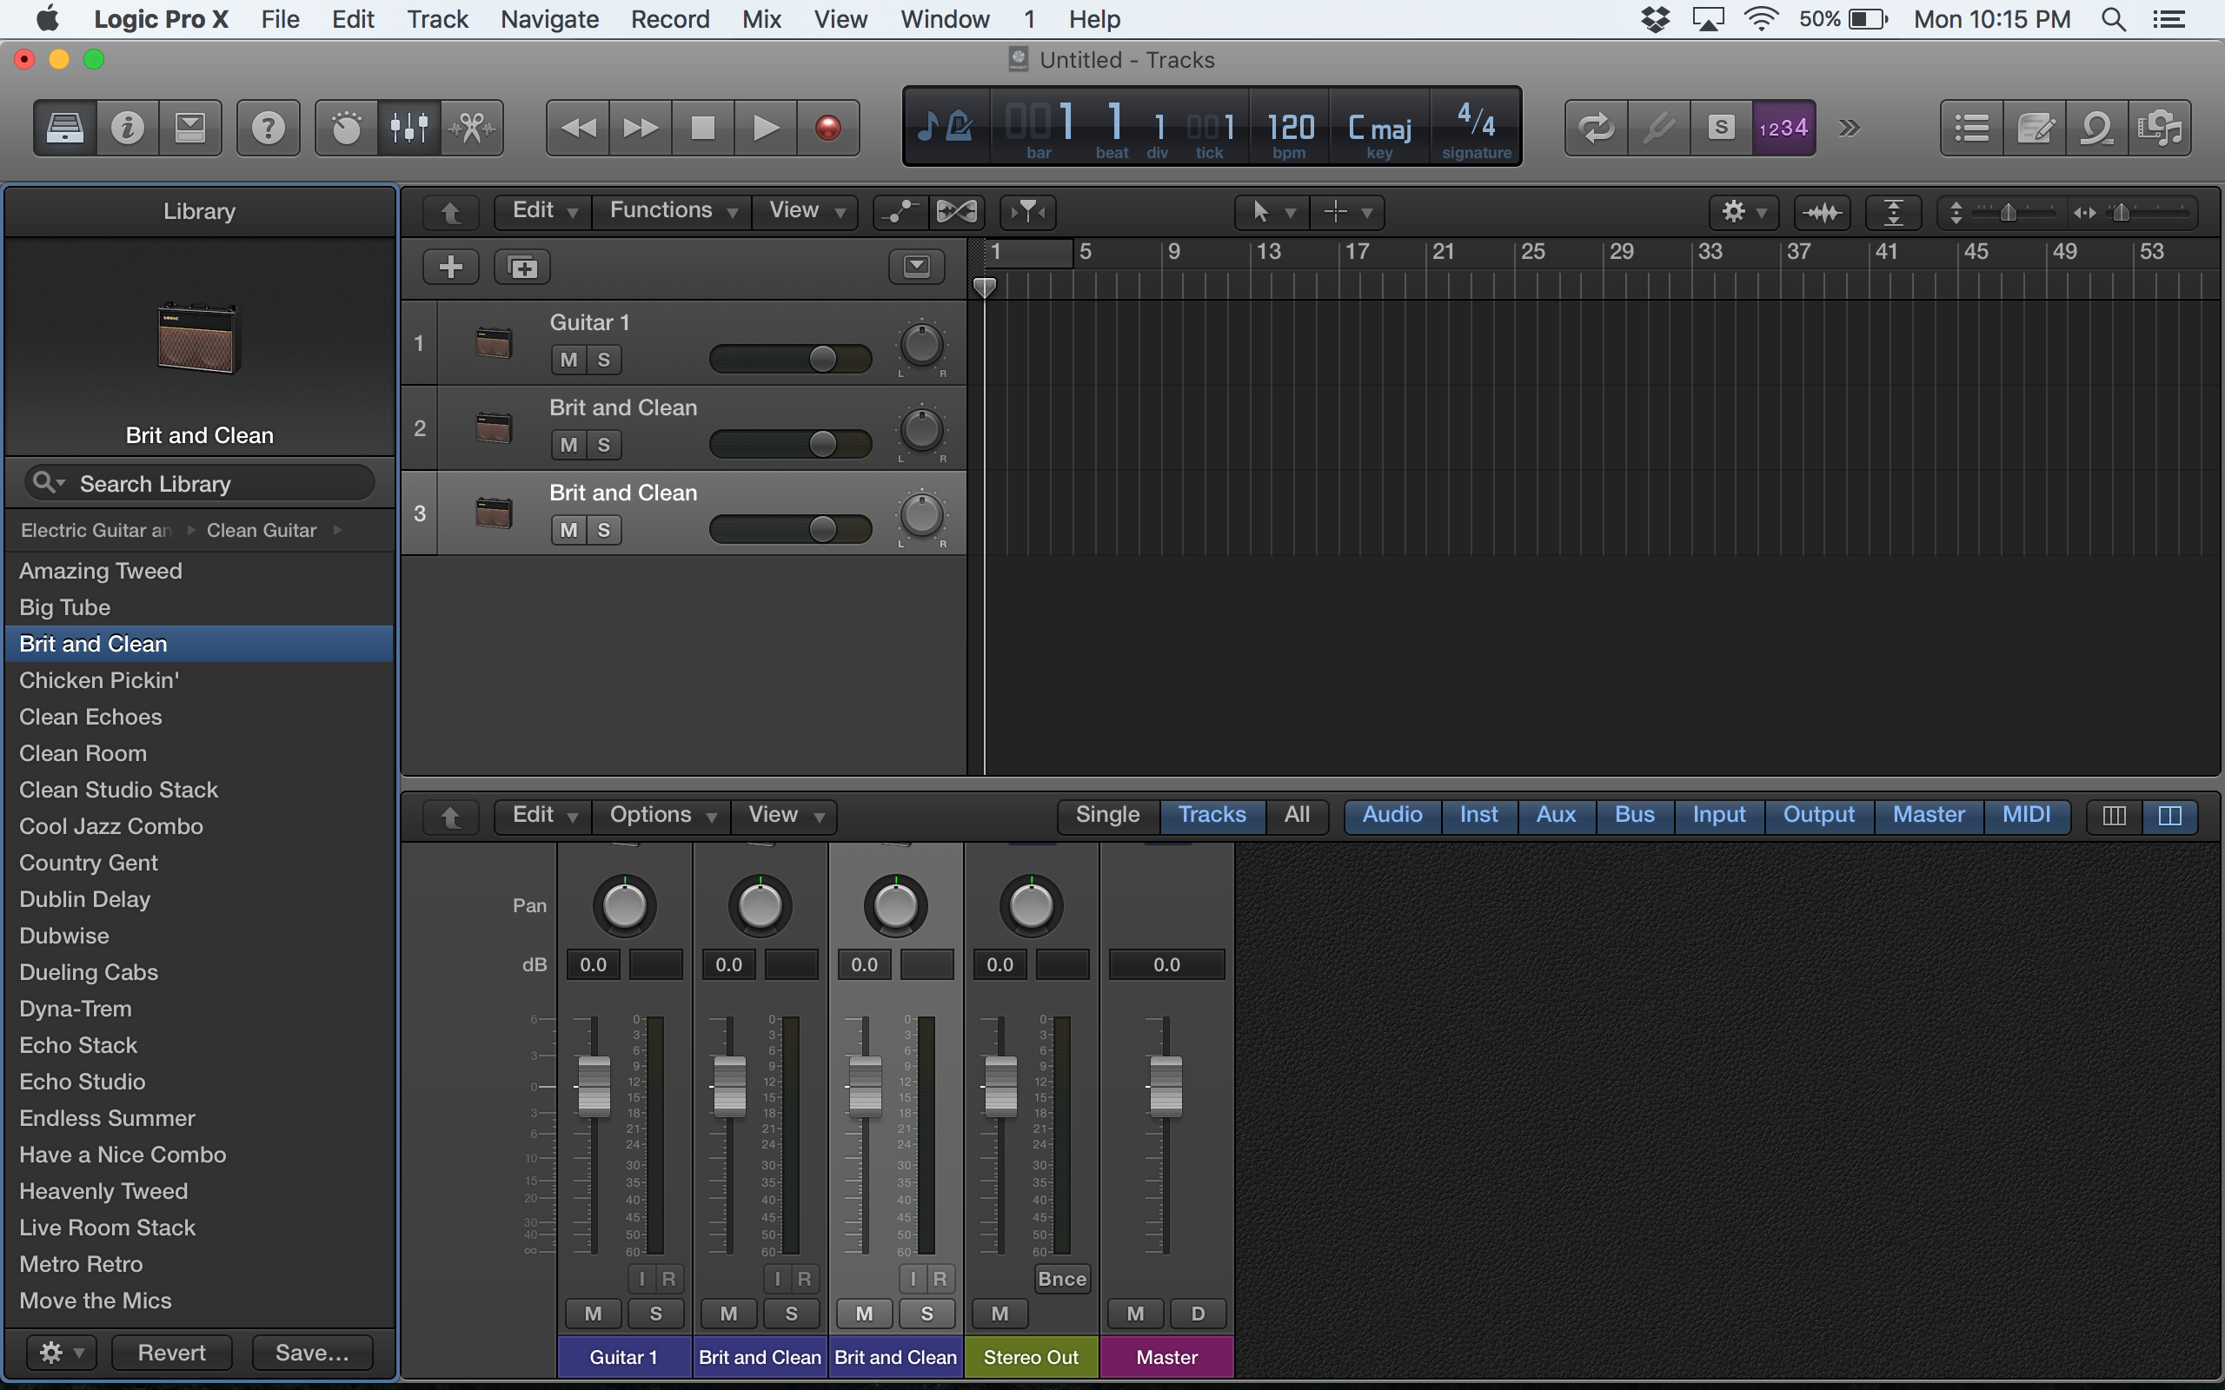2225x1390 pixels.
Task: Open the Loop Browser button
Action: [2097, 128]
